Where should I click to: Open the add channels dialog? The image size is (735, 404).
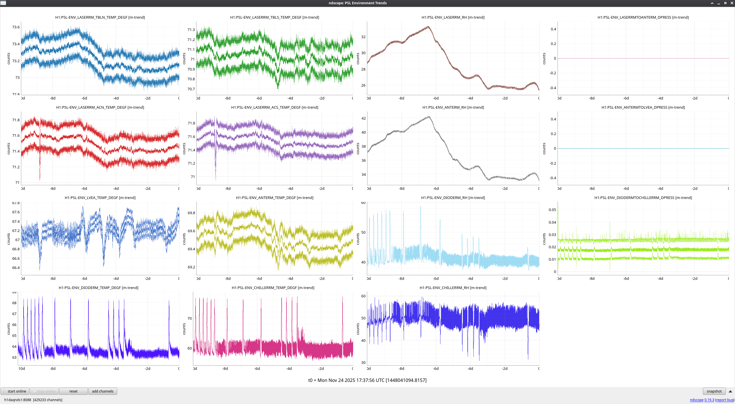click(x=102, y=391)
